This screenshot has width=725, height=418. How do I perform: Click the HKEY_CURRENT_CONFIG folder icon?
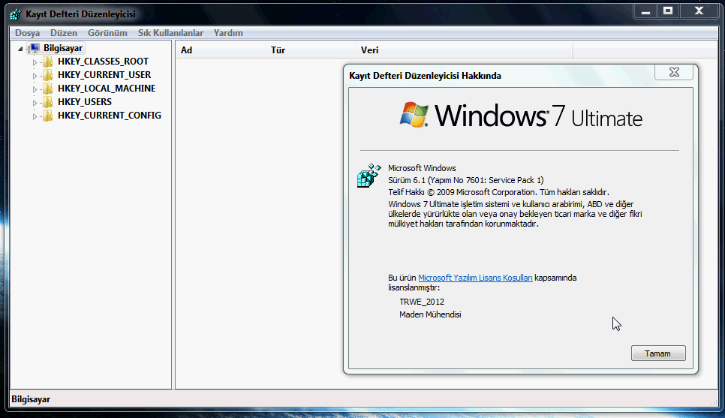pyautogui.click(x=47, y=115)
